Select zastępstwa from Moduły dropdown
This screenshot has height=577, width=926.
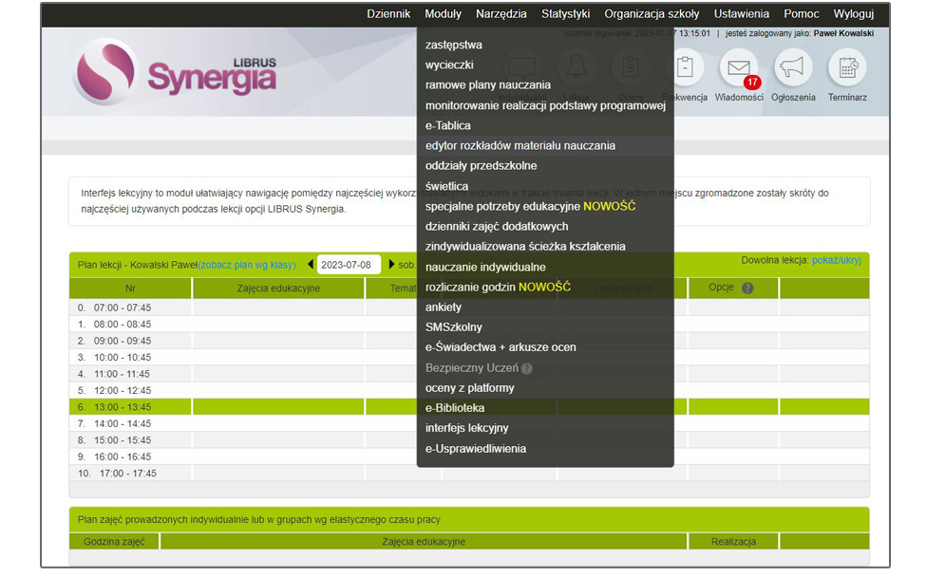[x=454, y=45]
